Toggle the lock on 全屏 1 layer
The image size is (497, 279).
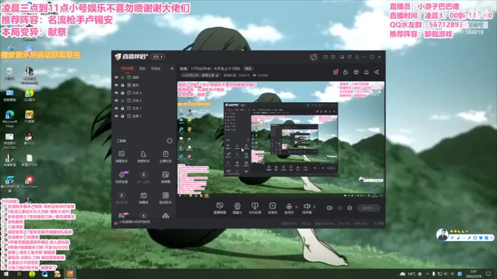pyautogui.click(x=122, y=116)
